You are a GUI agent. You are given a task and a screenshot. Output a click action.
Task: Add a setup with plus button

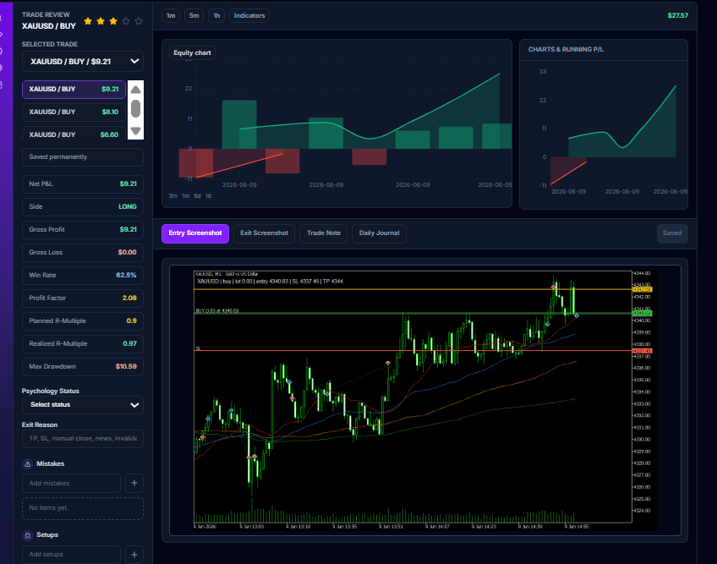(x=134, y=555)
